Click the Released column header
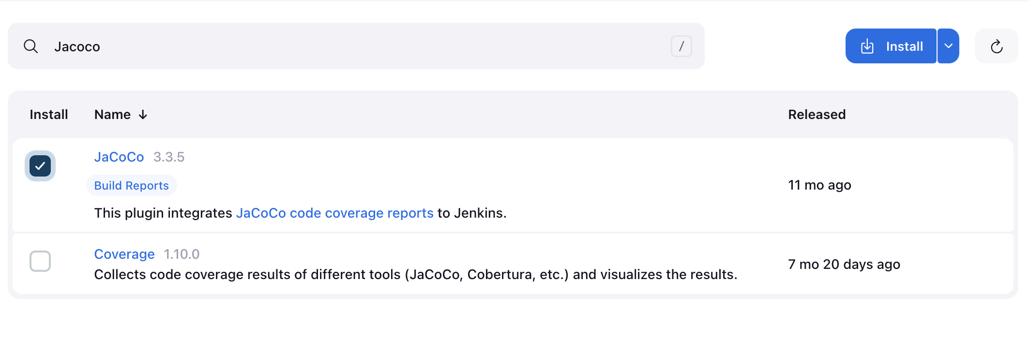Viewport: 1029px width, 355px height. point(817,115)
